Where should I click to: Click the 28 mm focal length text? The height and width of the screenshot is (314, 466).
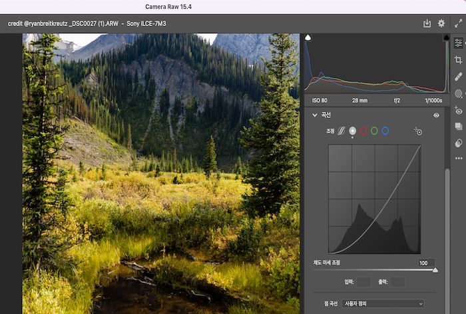coord(360,101)
